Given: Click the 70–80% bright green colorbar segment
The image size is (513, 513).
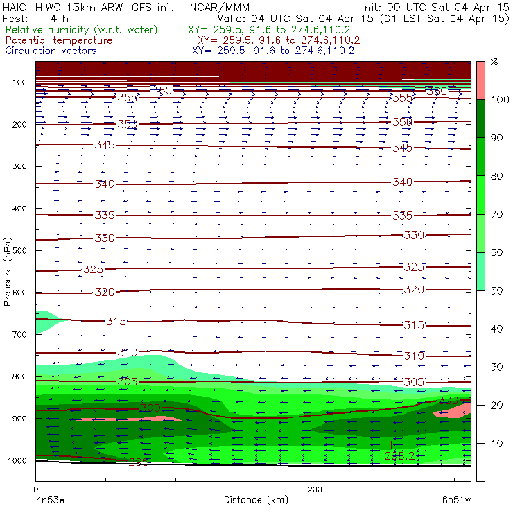Looking at the screenshot, I should coord(480,195).
